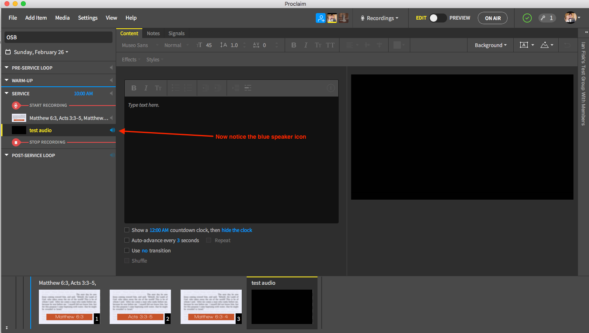Click the bulleted list icon in editor
This screenshot has height=333, width=589.
[176, 88]
